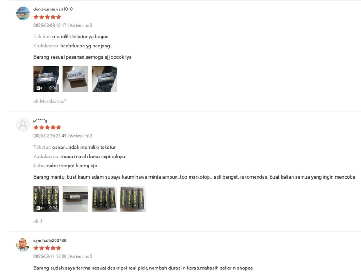The image size is (361, 277).
Task: Click the 2025-03-11 13:00 review date
Action: pyautogui.click(x=50, y=256)
